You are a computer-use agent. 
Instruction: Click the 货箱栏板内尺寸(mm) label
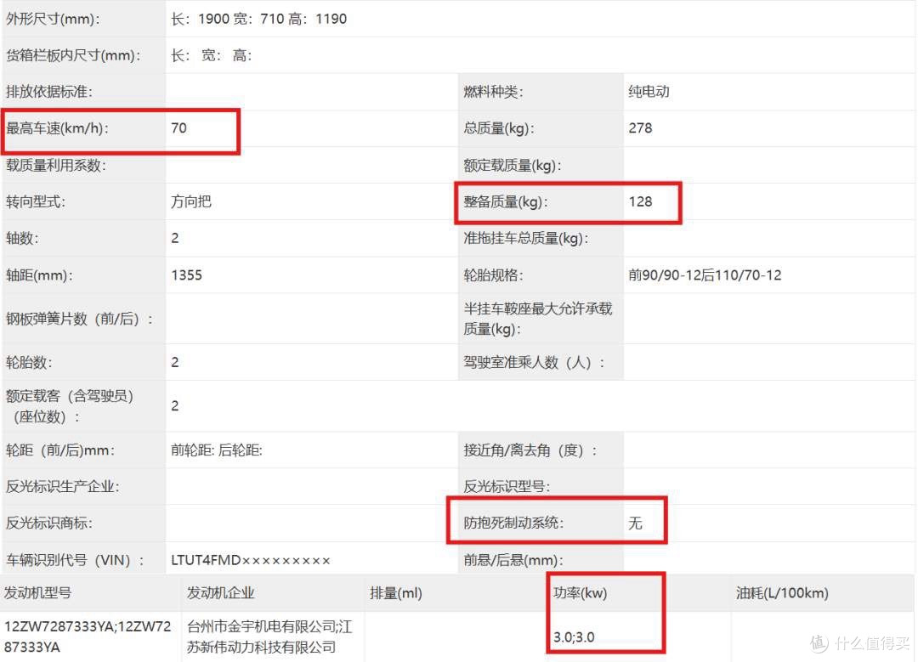pyautogui.click(x=73, y=55)
